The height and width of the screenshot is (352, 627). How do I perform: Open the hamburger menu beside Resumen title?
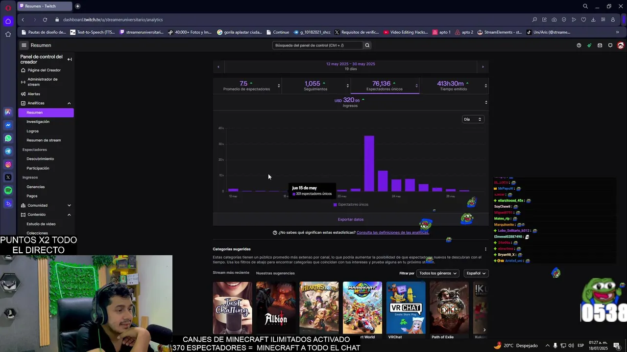pyautogui.click(x=24, y=45)
